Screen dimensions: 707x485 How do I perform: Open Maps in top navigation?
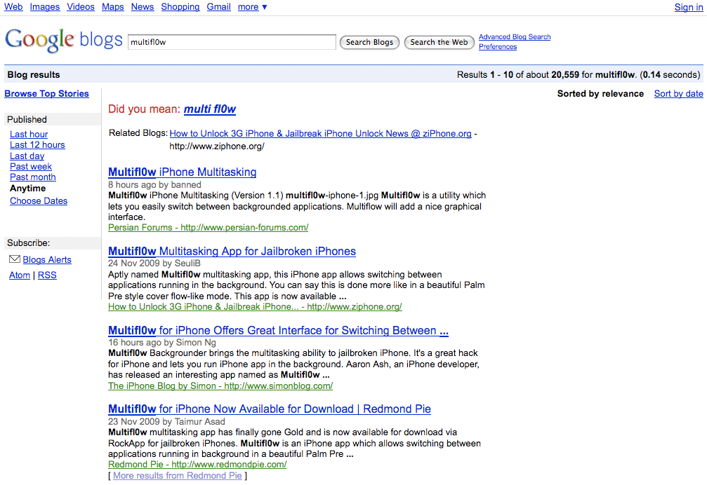(x=113, y=7)
